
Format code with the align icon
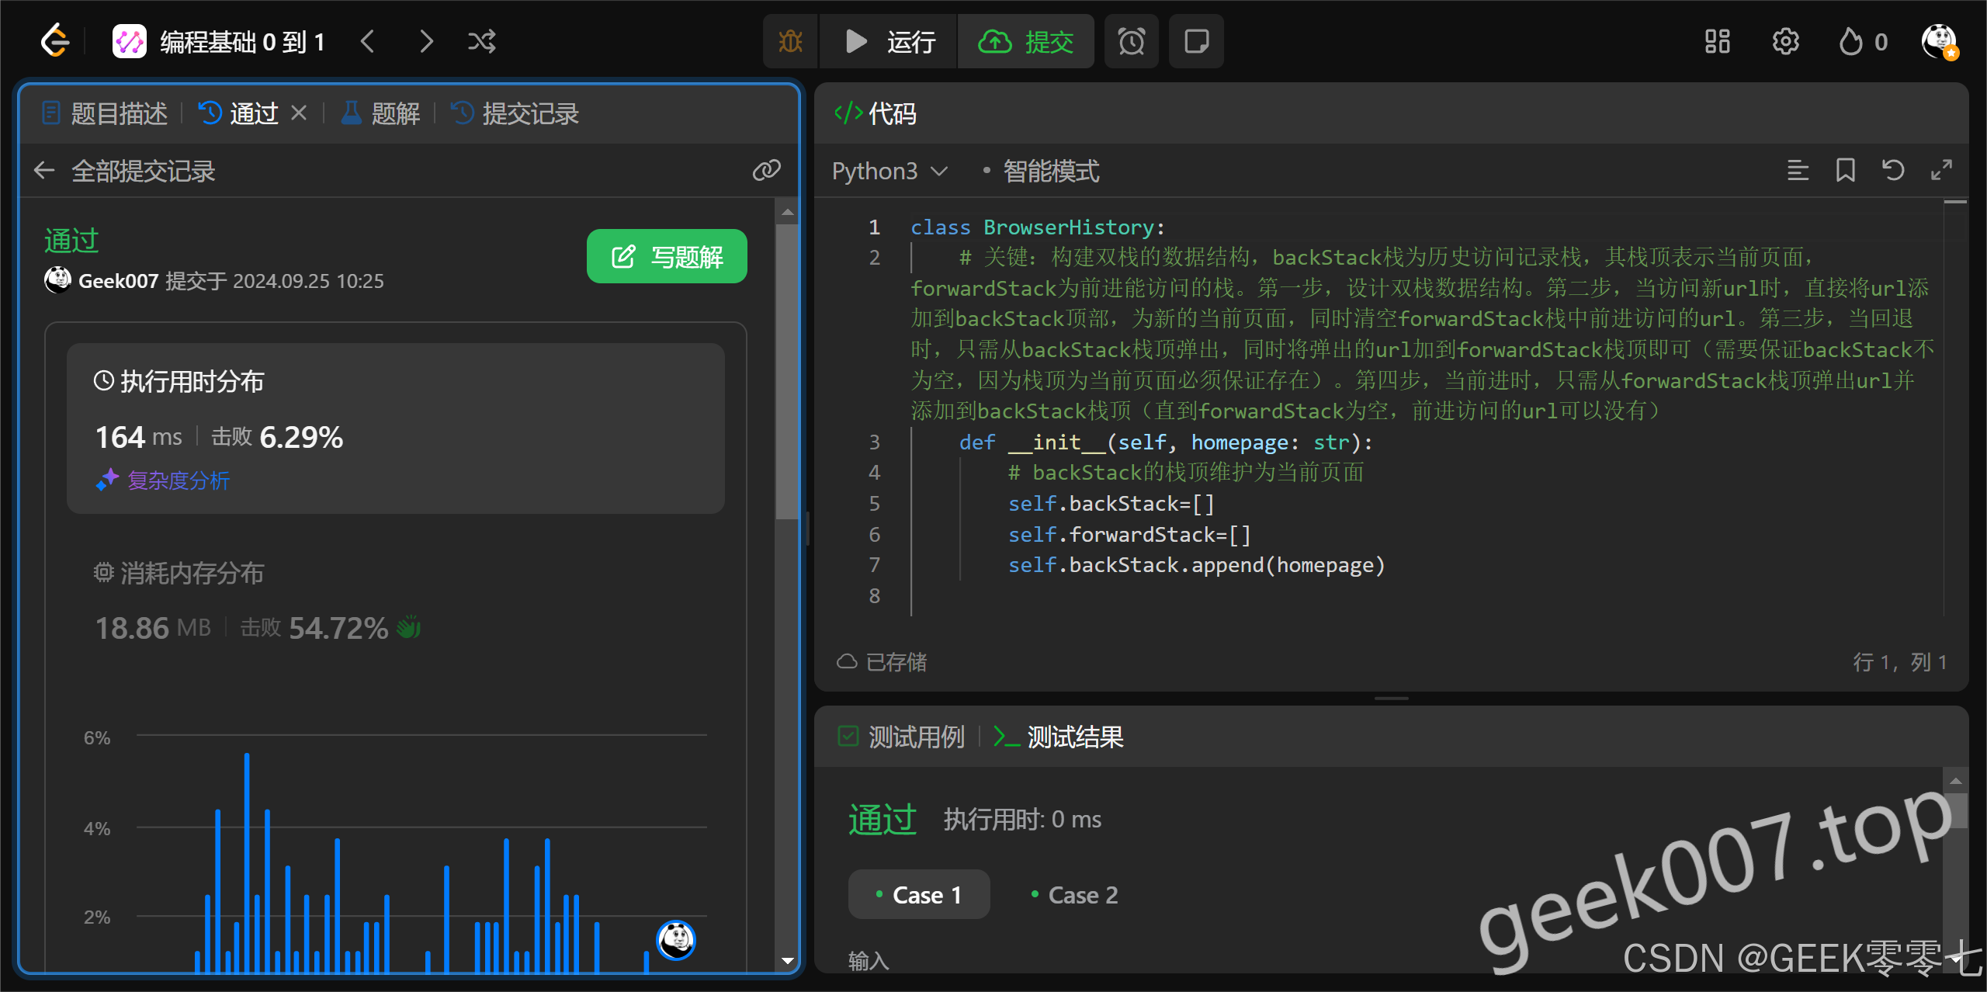pos(1798,170)
